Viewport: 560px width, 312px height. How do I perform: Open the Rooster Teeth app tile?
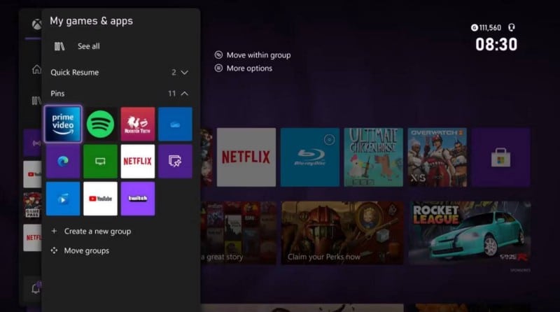[137, 124]
